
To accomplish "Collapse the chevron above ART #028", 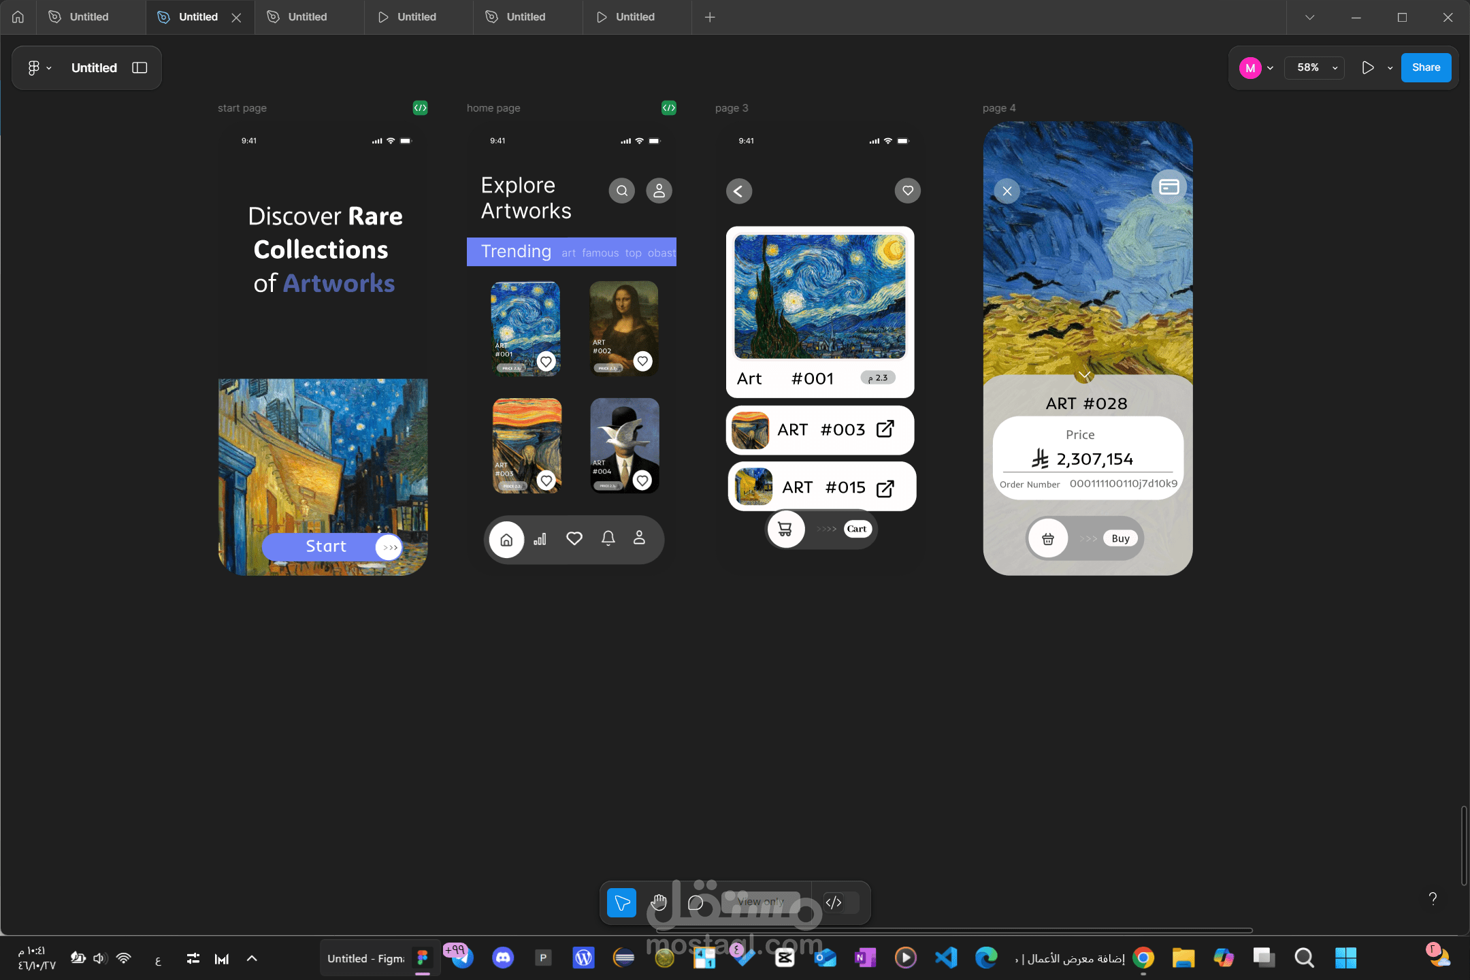I will (x=1085, y=375).
